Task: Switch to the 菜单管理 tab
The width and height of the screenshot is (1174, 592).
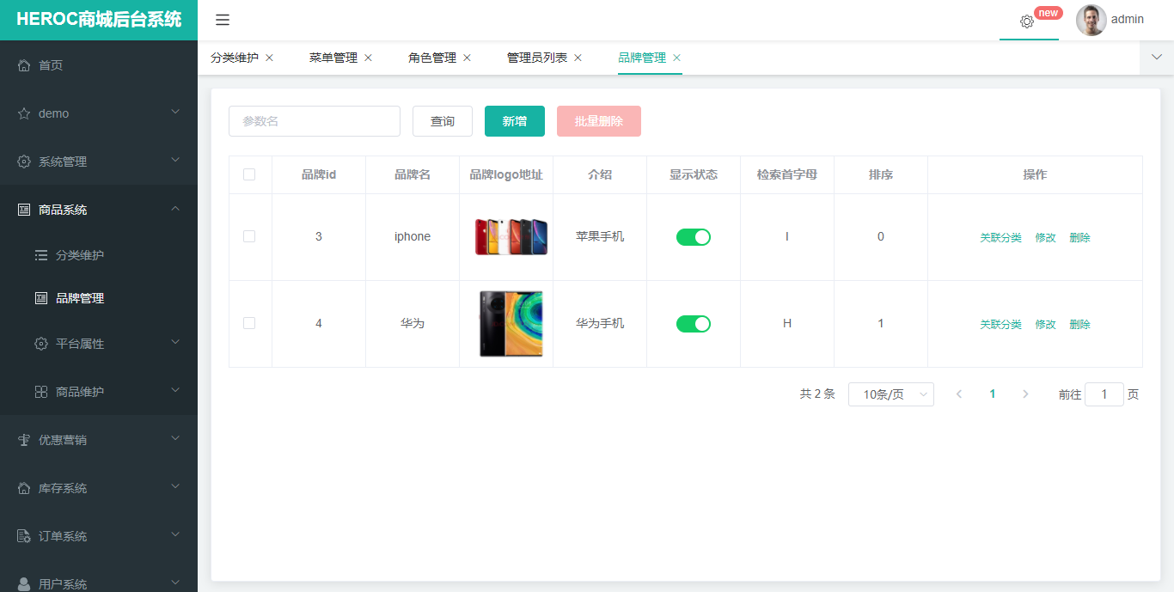Action: coord(333,58)
